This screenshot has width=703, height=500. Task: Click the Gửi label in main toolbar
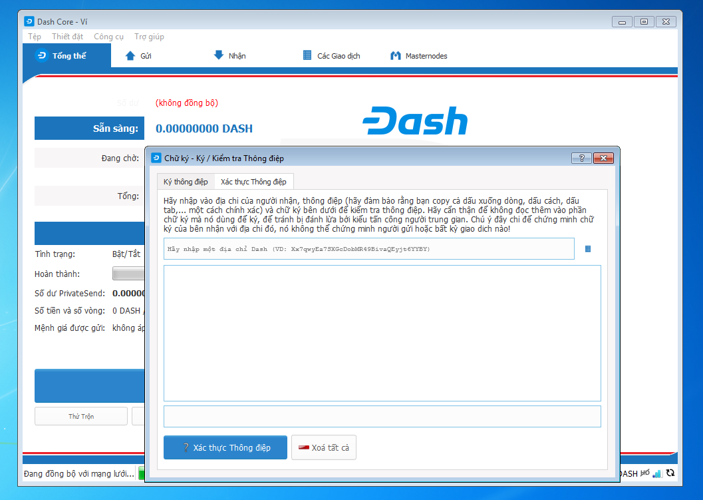click(x=146, y=56)
